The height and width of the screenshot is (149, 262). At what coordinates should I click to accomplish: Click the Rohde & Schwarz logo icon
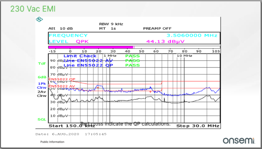tap(40, 19)
